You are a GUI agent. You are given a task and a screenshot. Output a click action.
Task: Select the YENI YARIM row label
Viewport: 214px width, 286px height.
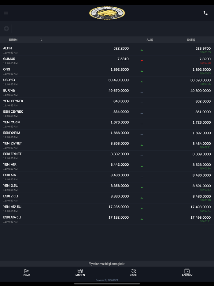click(x=12, y=122)
